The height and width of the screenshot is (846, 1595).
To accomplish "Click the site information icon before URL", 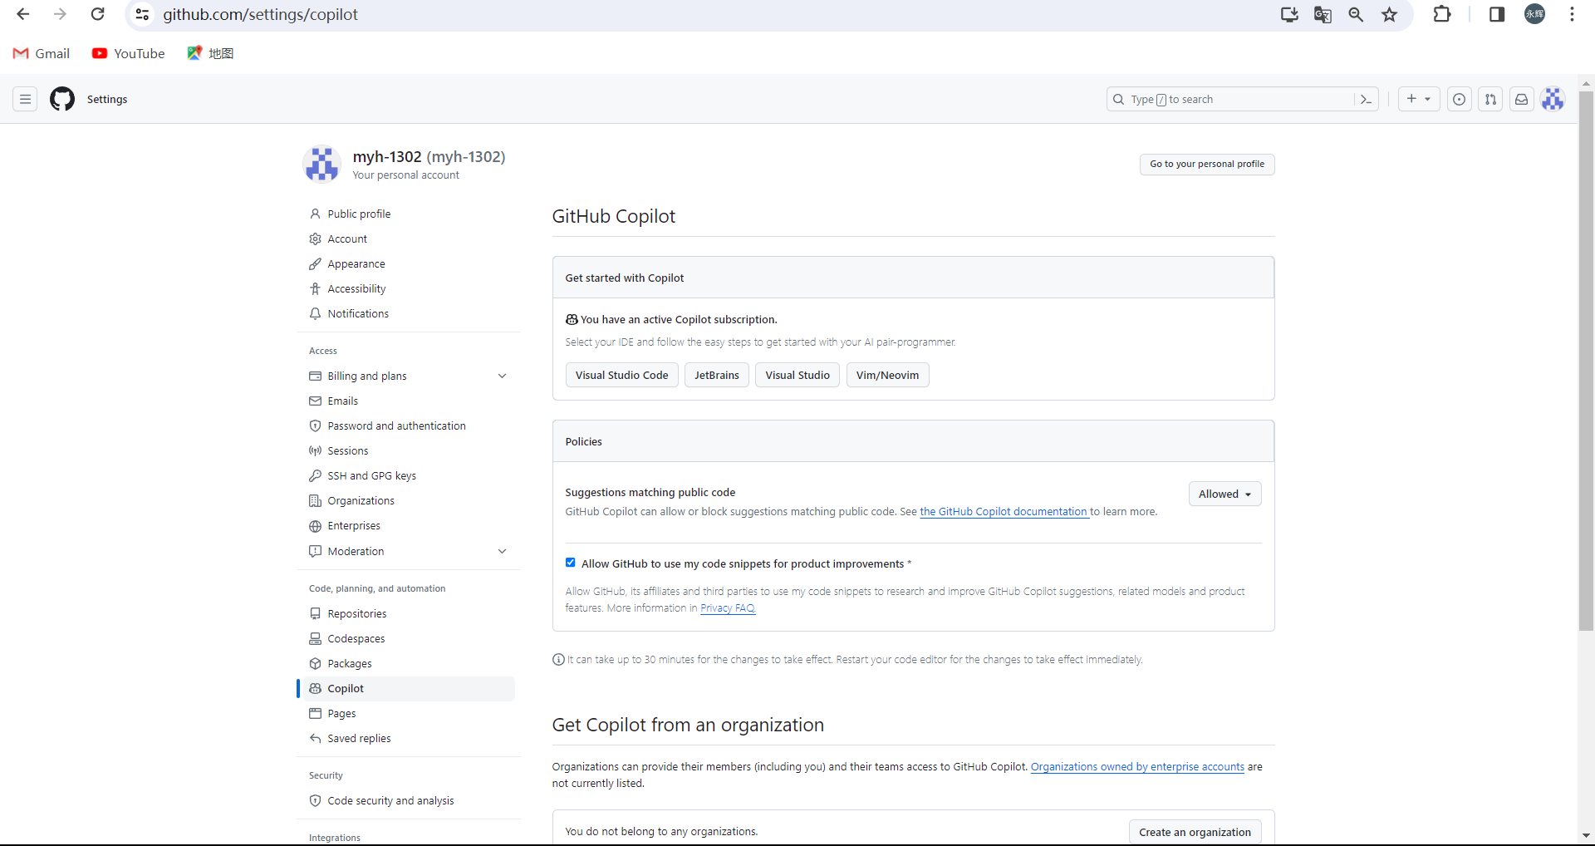I will point(142,14).
